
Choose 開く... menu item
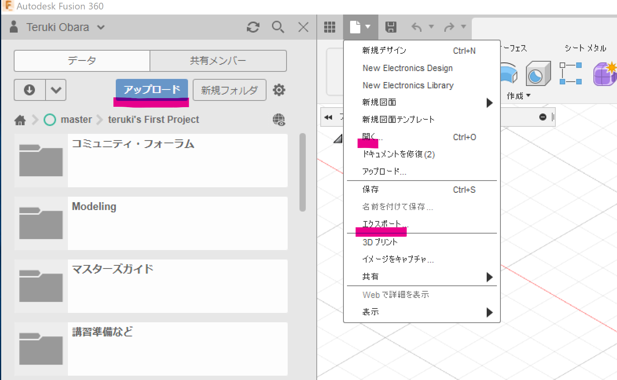pos(422,137)
